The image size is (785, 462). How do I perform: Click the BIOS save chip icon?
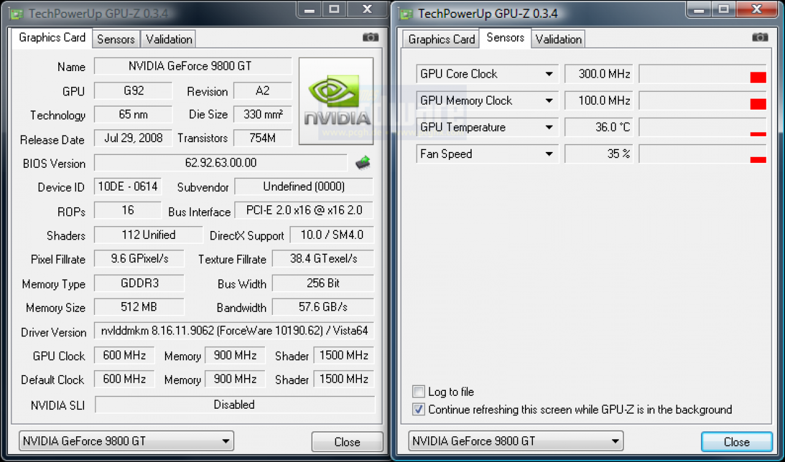pyautogui.click(x=362, y=163)
